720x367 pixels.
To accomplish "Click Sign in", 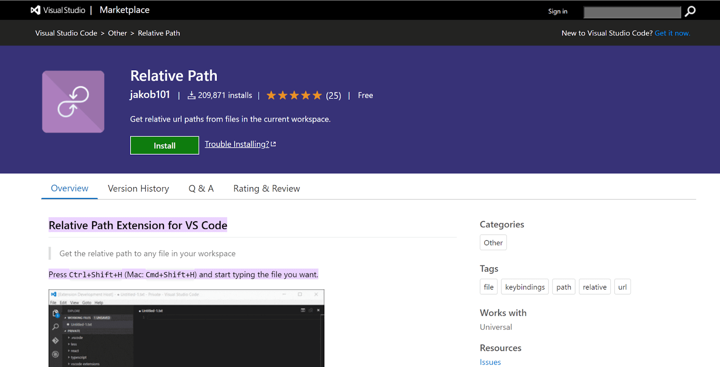I will [x=558, y=11].
